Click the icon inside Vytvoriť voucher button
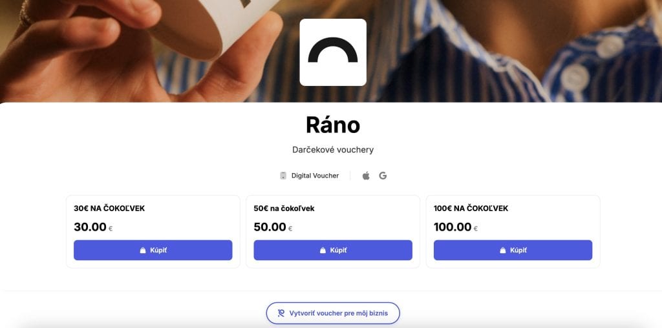662x328 pixels. click(281, 313)
